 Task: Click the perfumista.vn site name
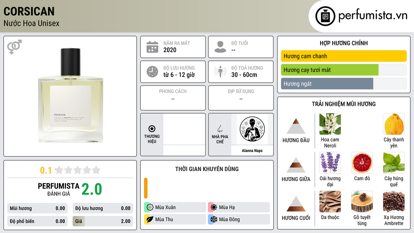pyautogui.click(x=373, y=15)
